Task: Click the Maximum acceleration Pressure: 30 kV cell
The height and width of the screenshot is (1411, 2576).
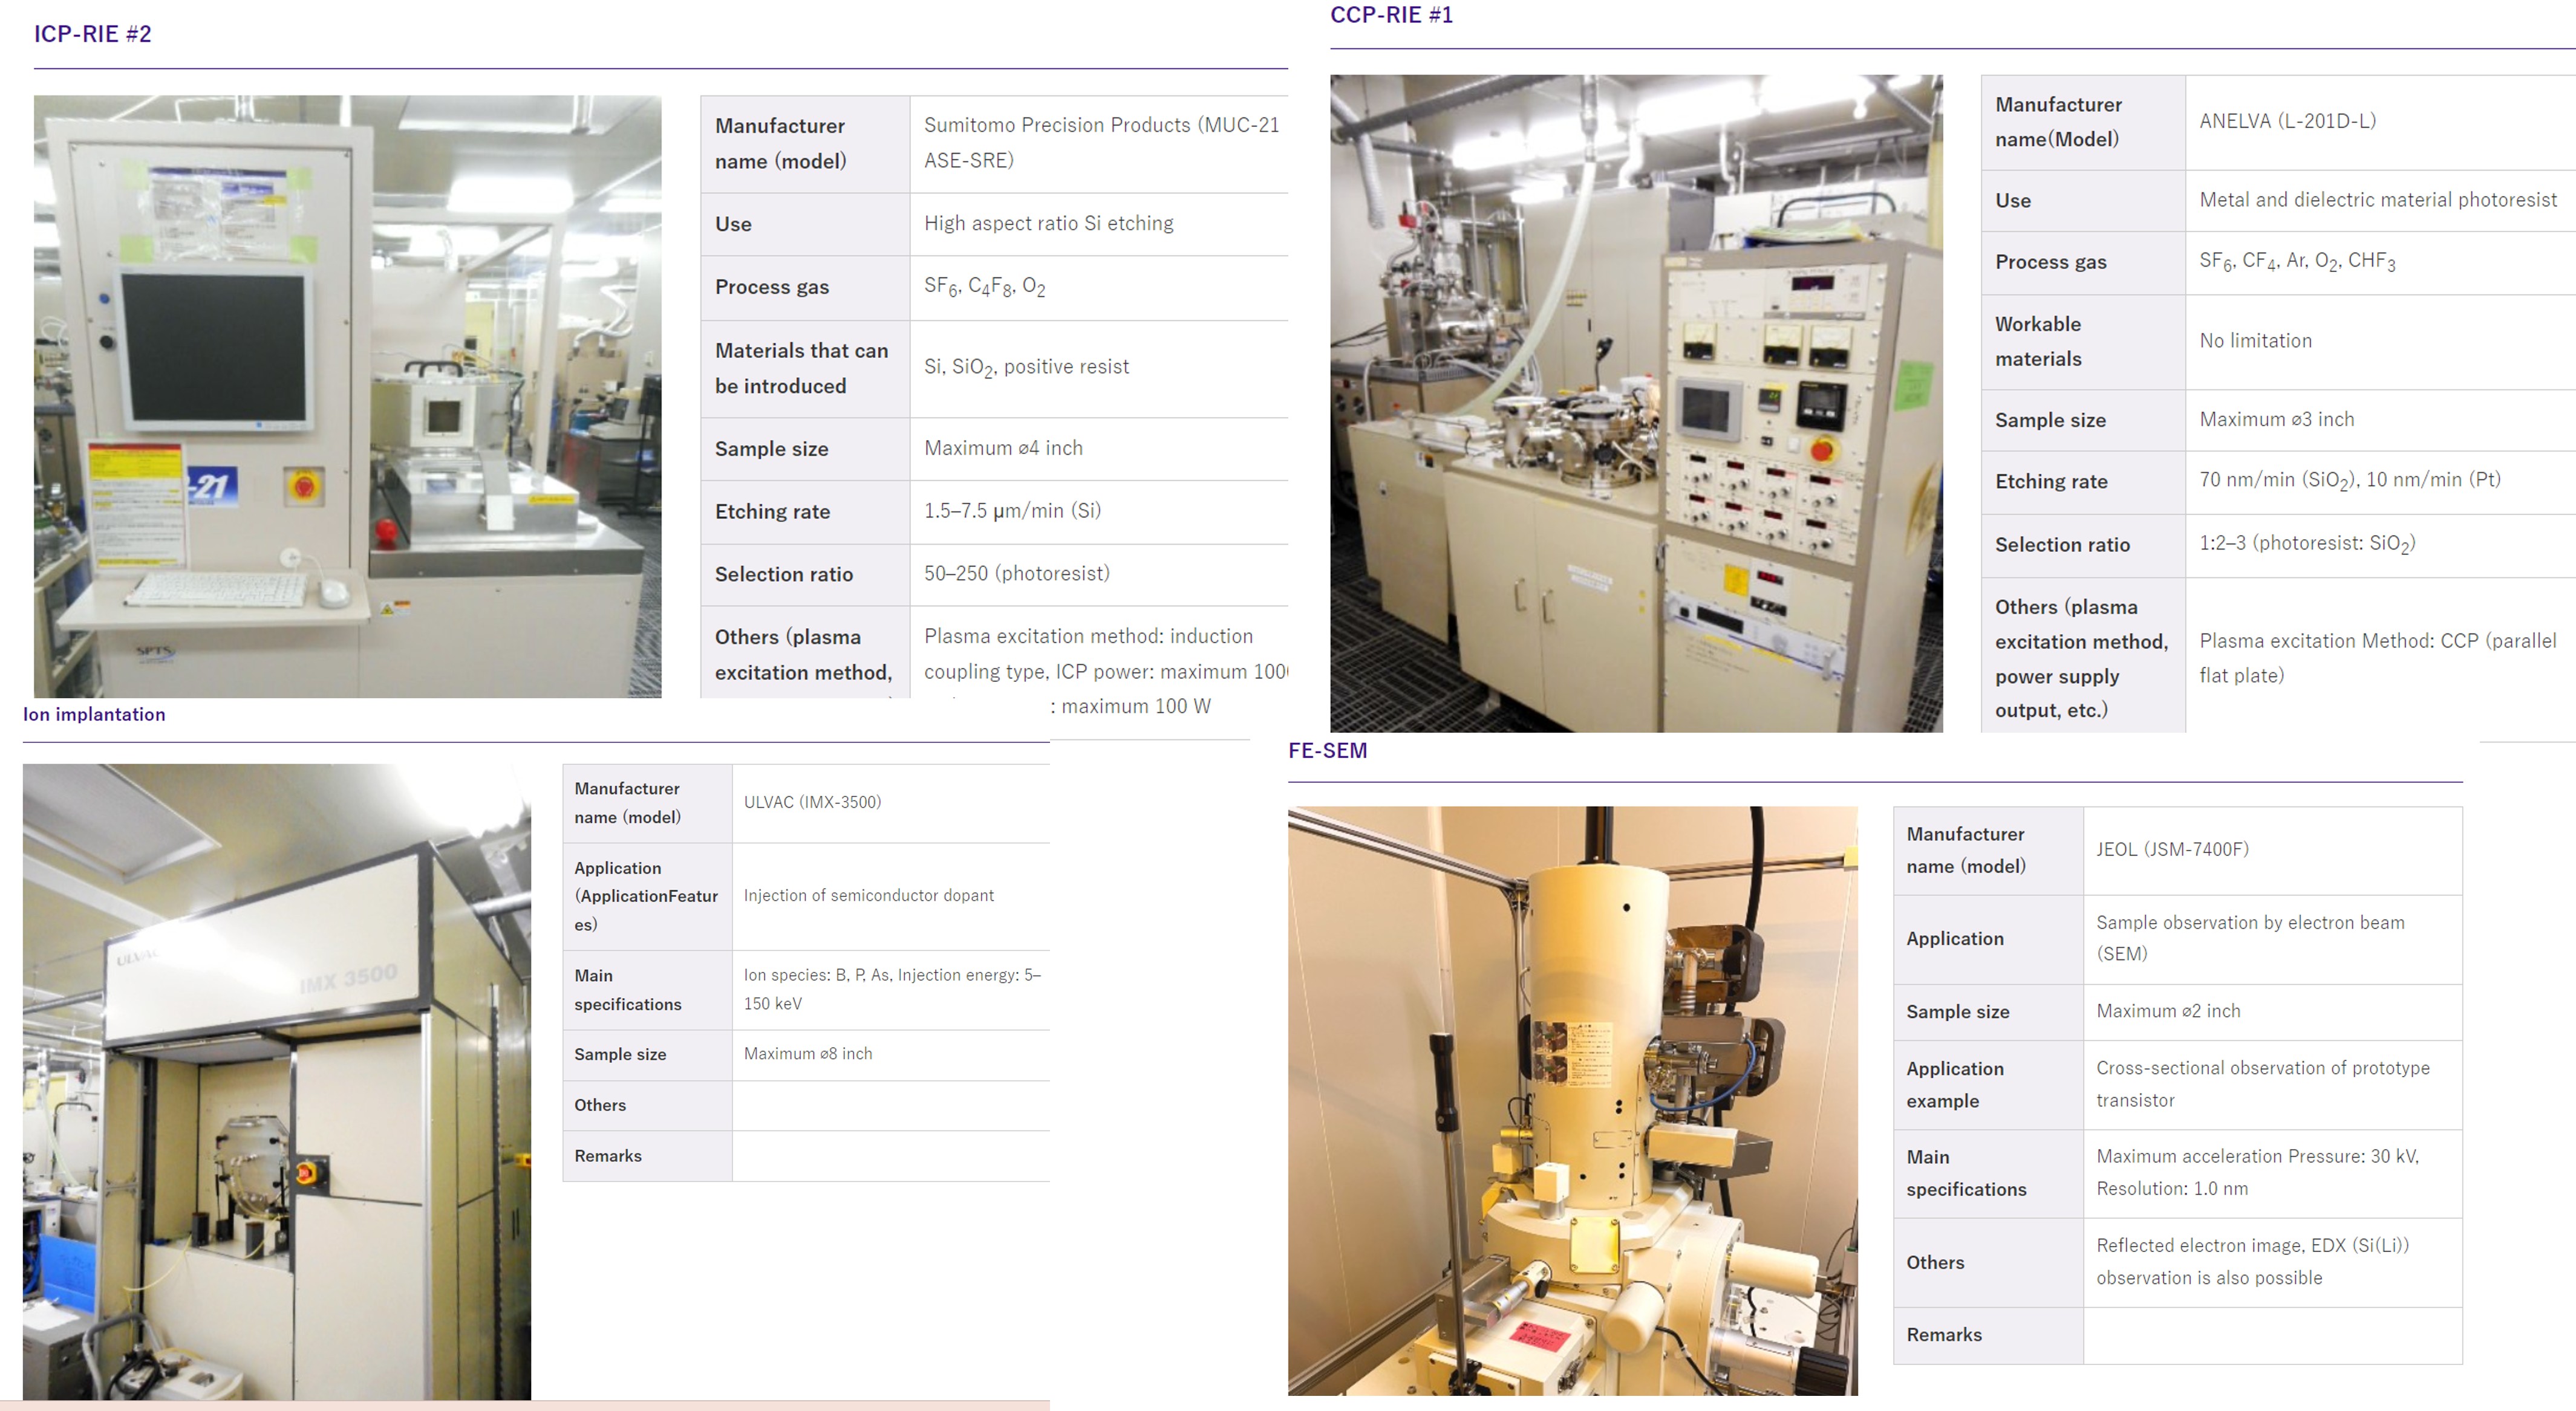Action: coord(2272,1173)
